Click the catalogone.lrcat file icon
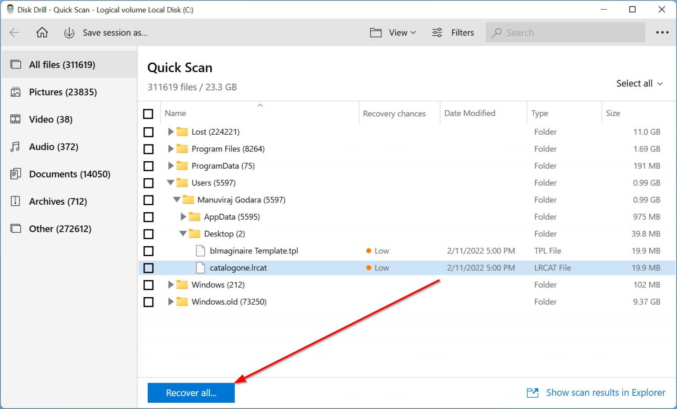 201,268
